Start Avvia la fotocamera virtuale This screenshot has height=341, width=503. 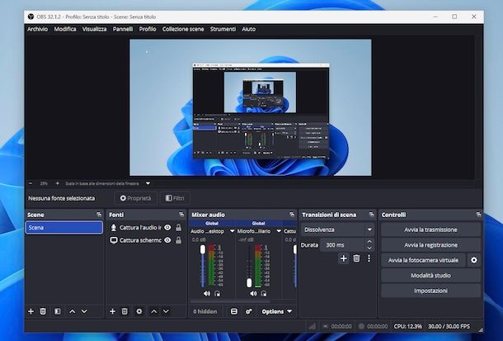(423, 260)
